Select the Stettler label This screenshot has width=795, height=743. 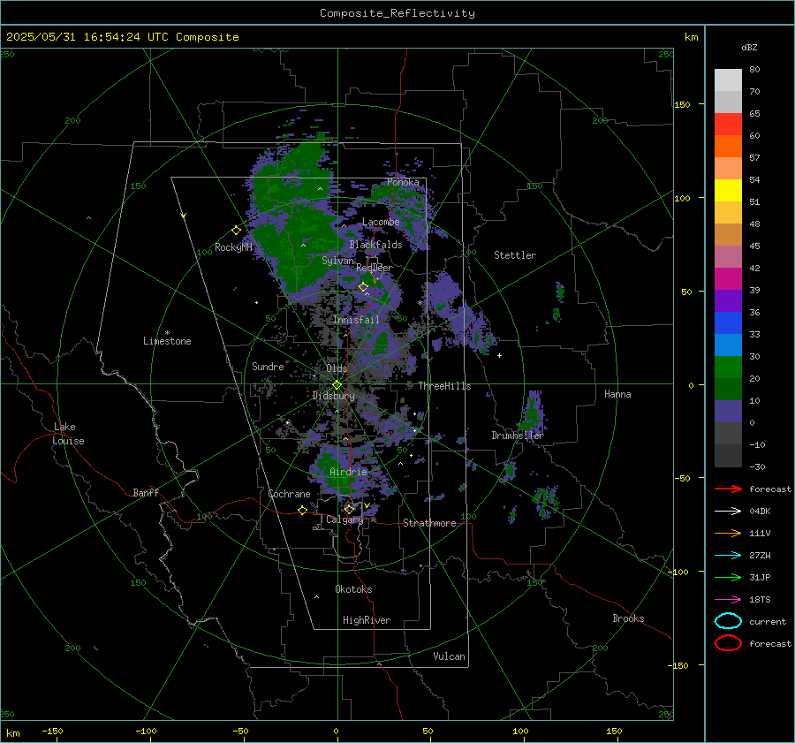coord(515,255)
